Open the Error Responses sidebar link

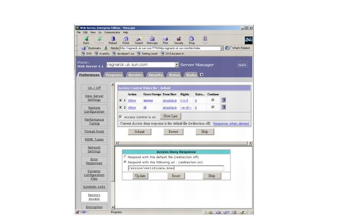pos(94,161)
